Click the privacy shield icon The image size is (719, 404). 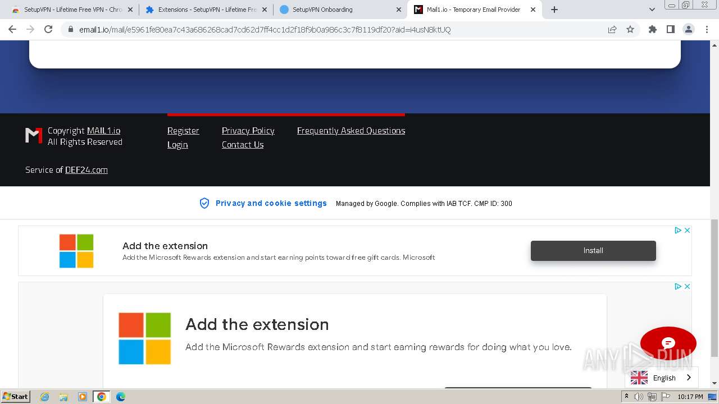pyautogui.click(x=204, y=203)
